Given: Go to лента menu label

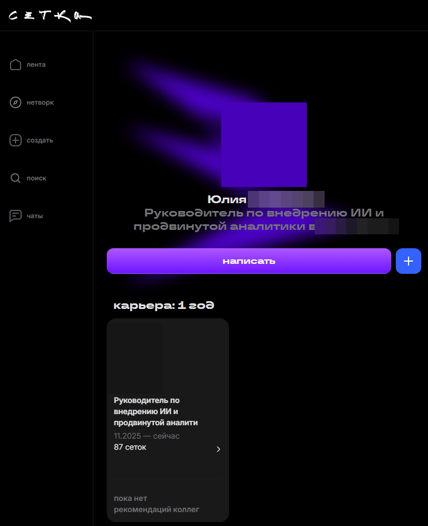Looking at the screenshot, I should [x=36, y=65].
